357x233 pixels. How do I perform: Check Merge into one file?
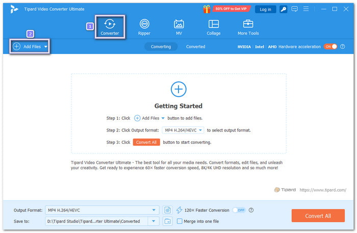180,221
